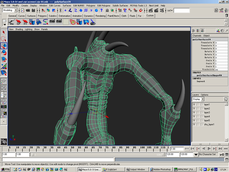
Task: Click the trash icon beside shelf tabs
Action: [x=226, y=15]
